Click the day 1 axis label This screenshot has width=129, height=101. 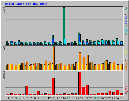pyautogui.click(x=8, y=98)
